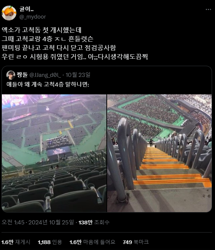The image size is (215, 250).
Task: Open the quoted tweet text 애들아 왜 계속 고척4층
Action: 48,84
